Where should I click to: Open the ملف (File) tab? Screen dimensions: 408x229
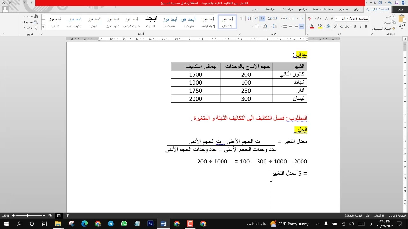pyautogui.click(x=400, y=10)
